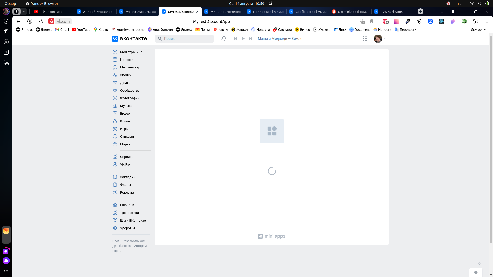Toggle Здоровье sidebar item
Viewport: 493px width, 277px height.
128,228
